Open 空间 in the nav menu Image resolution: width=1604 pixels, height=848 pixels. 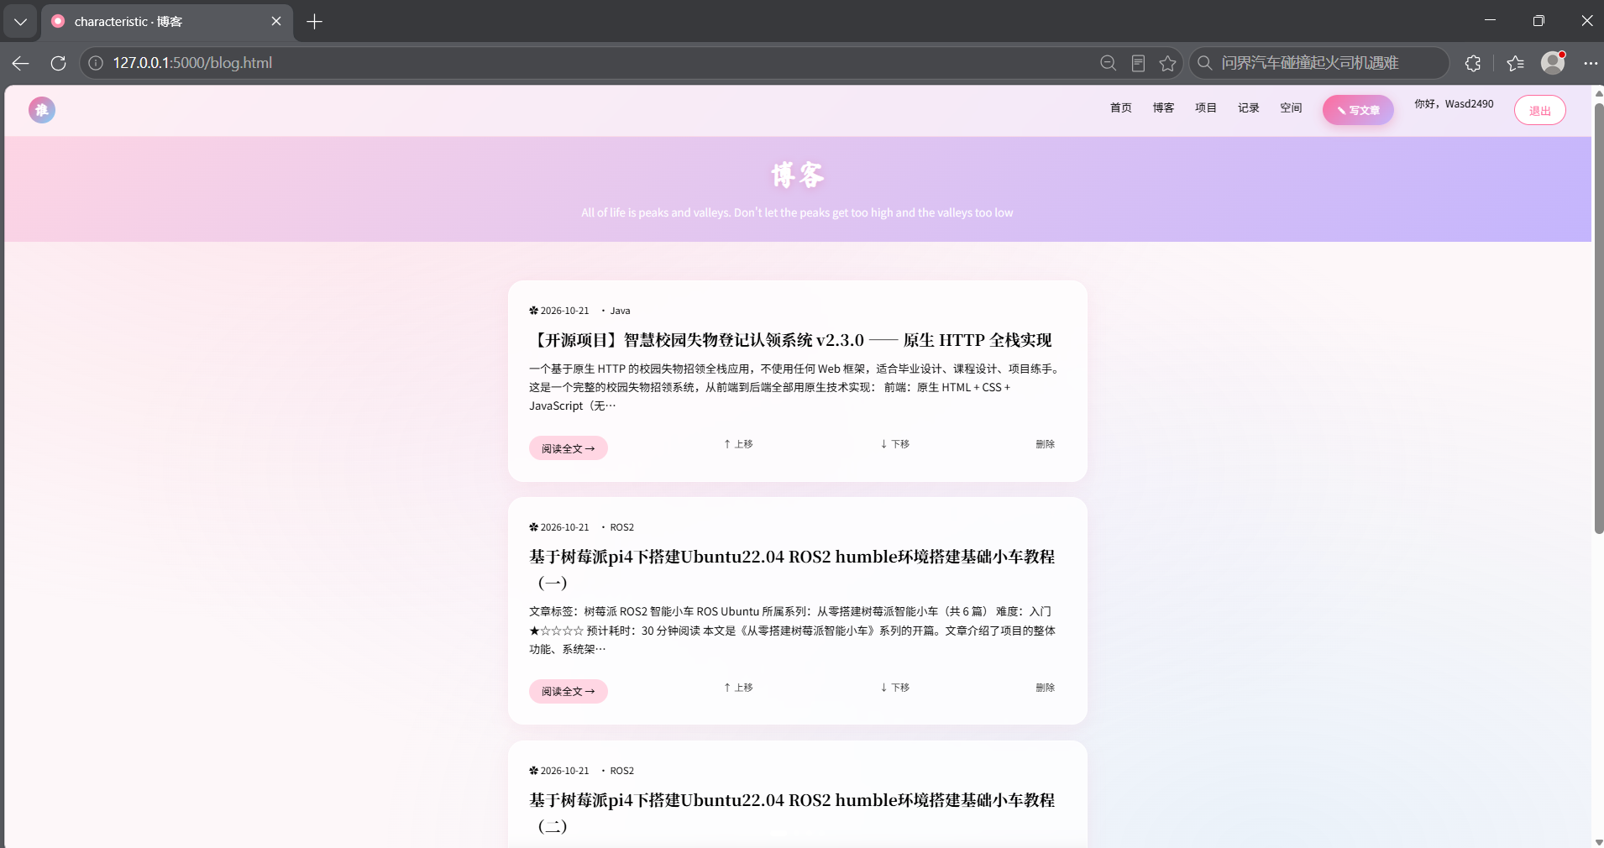1291,107
